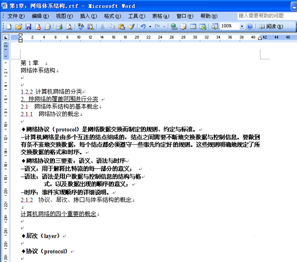Viewport: 297px width, 262px height.
Task: Click the Redo arrow icon
Action: click(x=157, y=27)
